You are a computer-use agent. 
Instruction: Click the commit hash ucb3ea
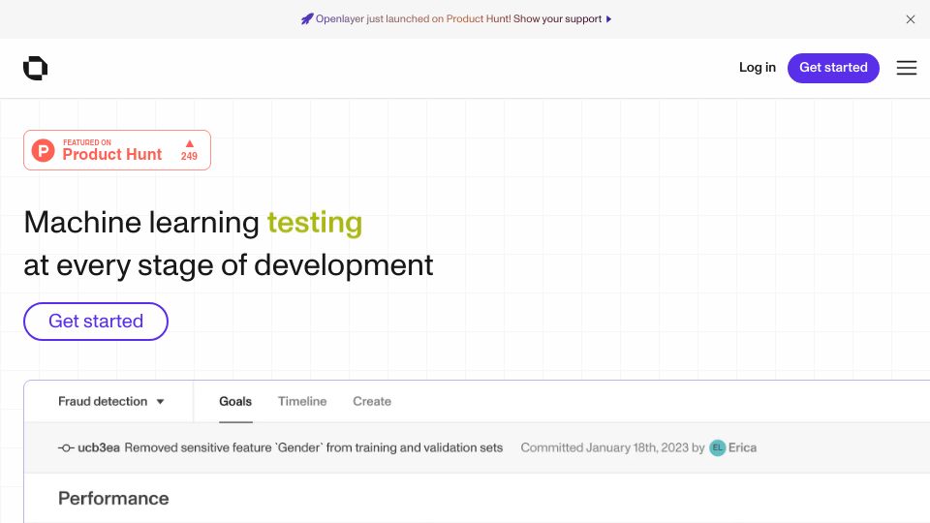(99, 447)
